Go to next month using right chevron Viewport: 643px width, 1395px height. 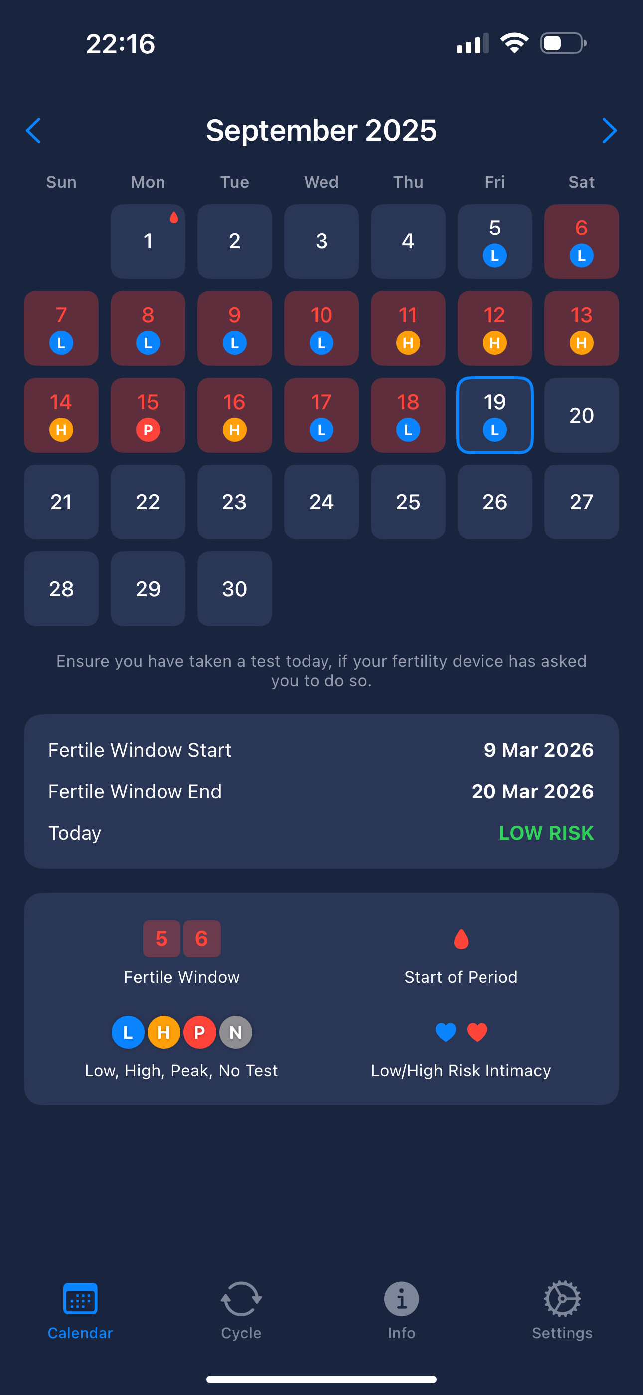pos(610,130)
